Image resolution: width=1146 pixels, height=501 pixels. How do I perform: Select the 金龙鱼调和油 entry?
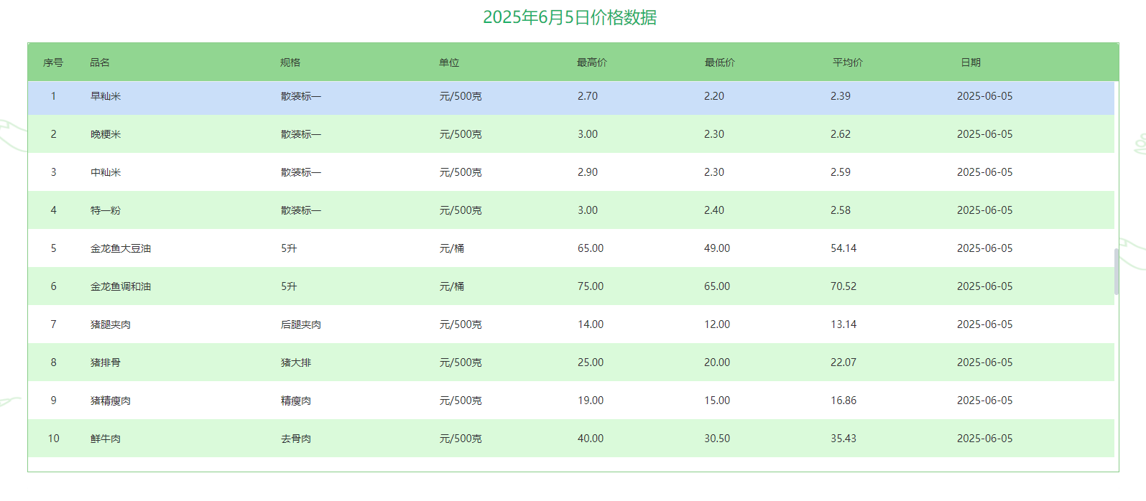[121, 286]
